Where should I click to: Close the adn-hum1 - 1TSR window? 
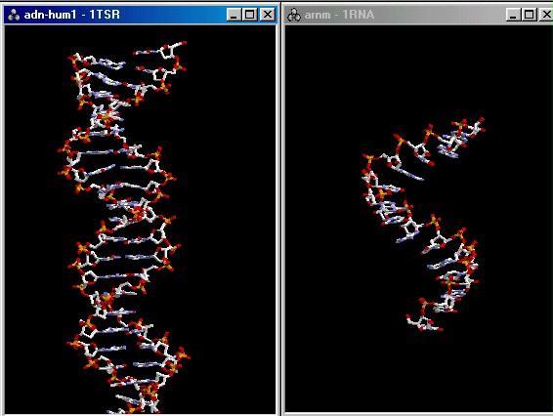click(268, 15)
